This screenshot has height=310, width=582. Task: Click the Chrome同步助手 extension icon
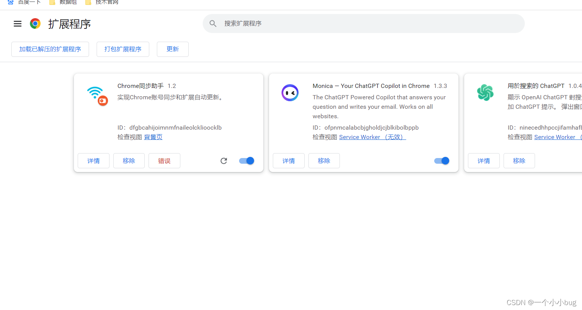97,96
